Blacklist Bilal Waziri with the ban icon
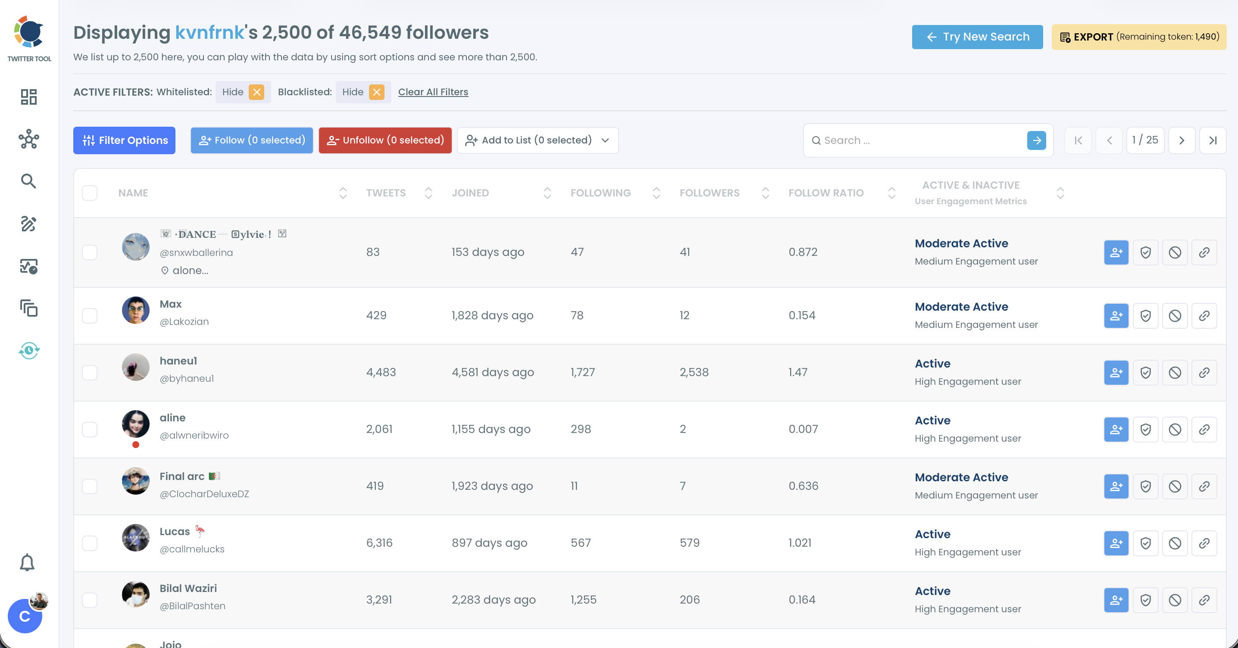The image size is (1238, 648). (1175, 600)
